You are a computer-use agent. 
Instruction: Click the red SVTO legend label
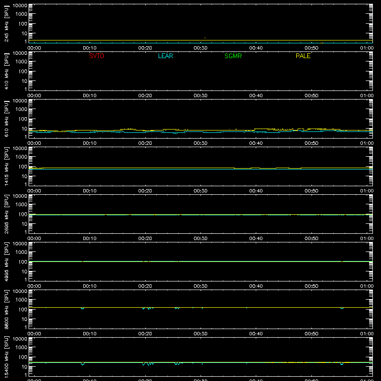(x=97, y=56)
